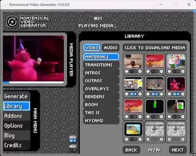196x156 pixels.
Task: Click the Nonsensical Video Generator logo icon
Action: [12, 22]
